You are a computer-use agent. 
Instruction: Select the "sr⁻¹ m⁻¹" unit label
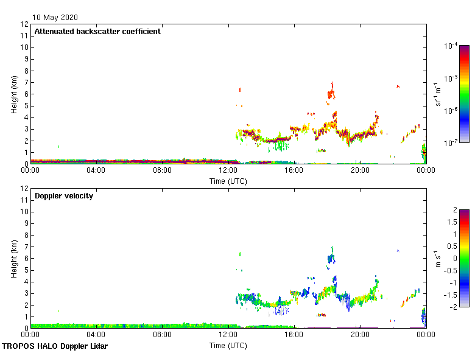[438, 94]
